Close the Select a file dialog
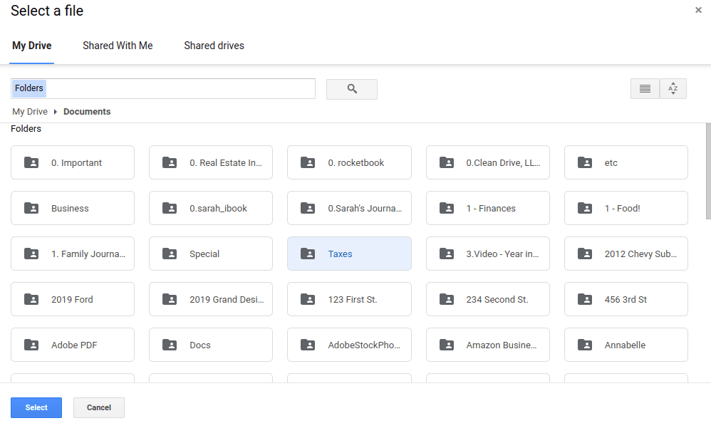Viewport: 711px width, 438px height. pyautogui.click(x=698, y=10)
